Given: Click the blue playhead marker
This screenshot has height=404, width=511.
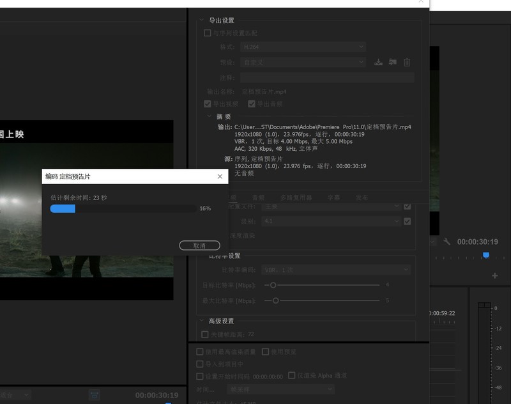Looking at the screenshot, I should click(486, 255).
